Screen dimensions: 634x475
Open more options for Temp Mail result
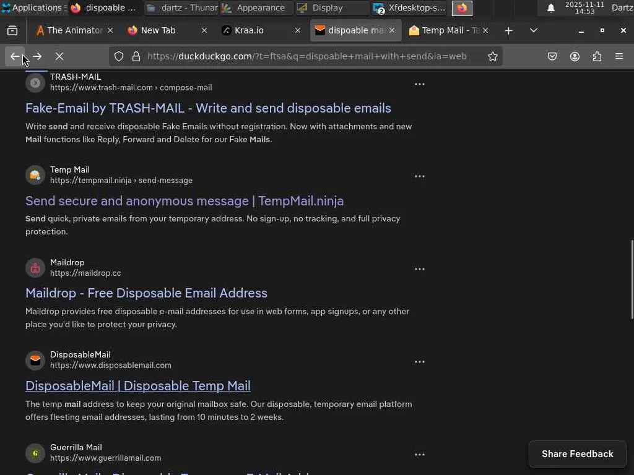pyautogui.click(x=419, y=176)
